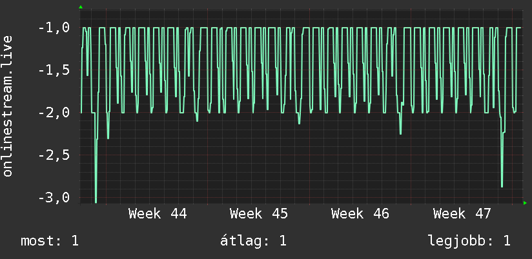Click the '-2,0' y-axis value

55,113
